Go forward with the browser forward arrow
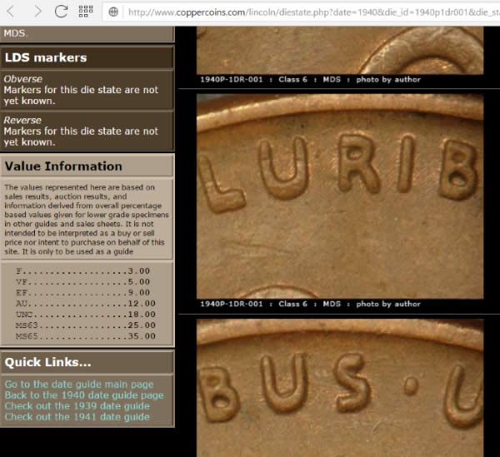500x457 pixels. pos(37,12)
